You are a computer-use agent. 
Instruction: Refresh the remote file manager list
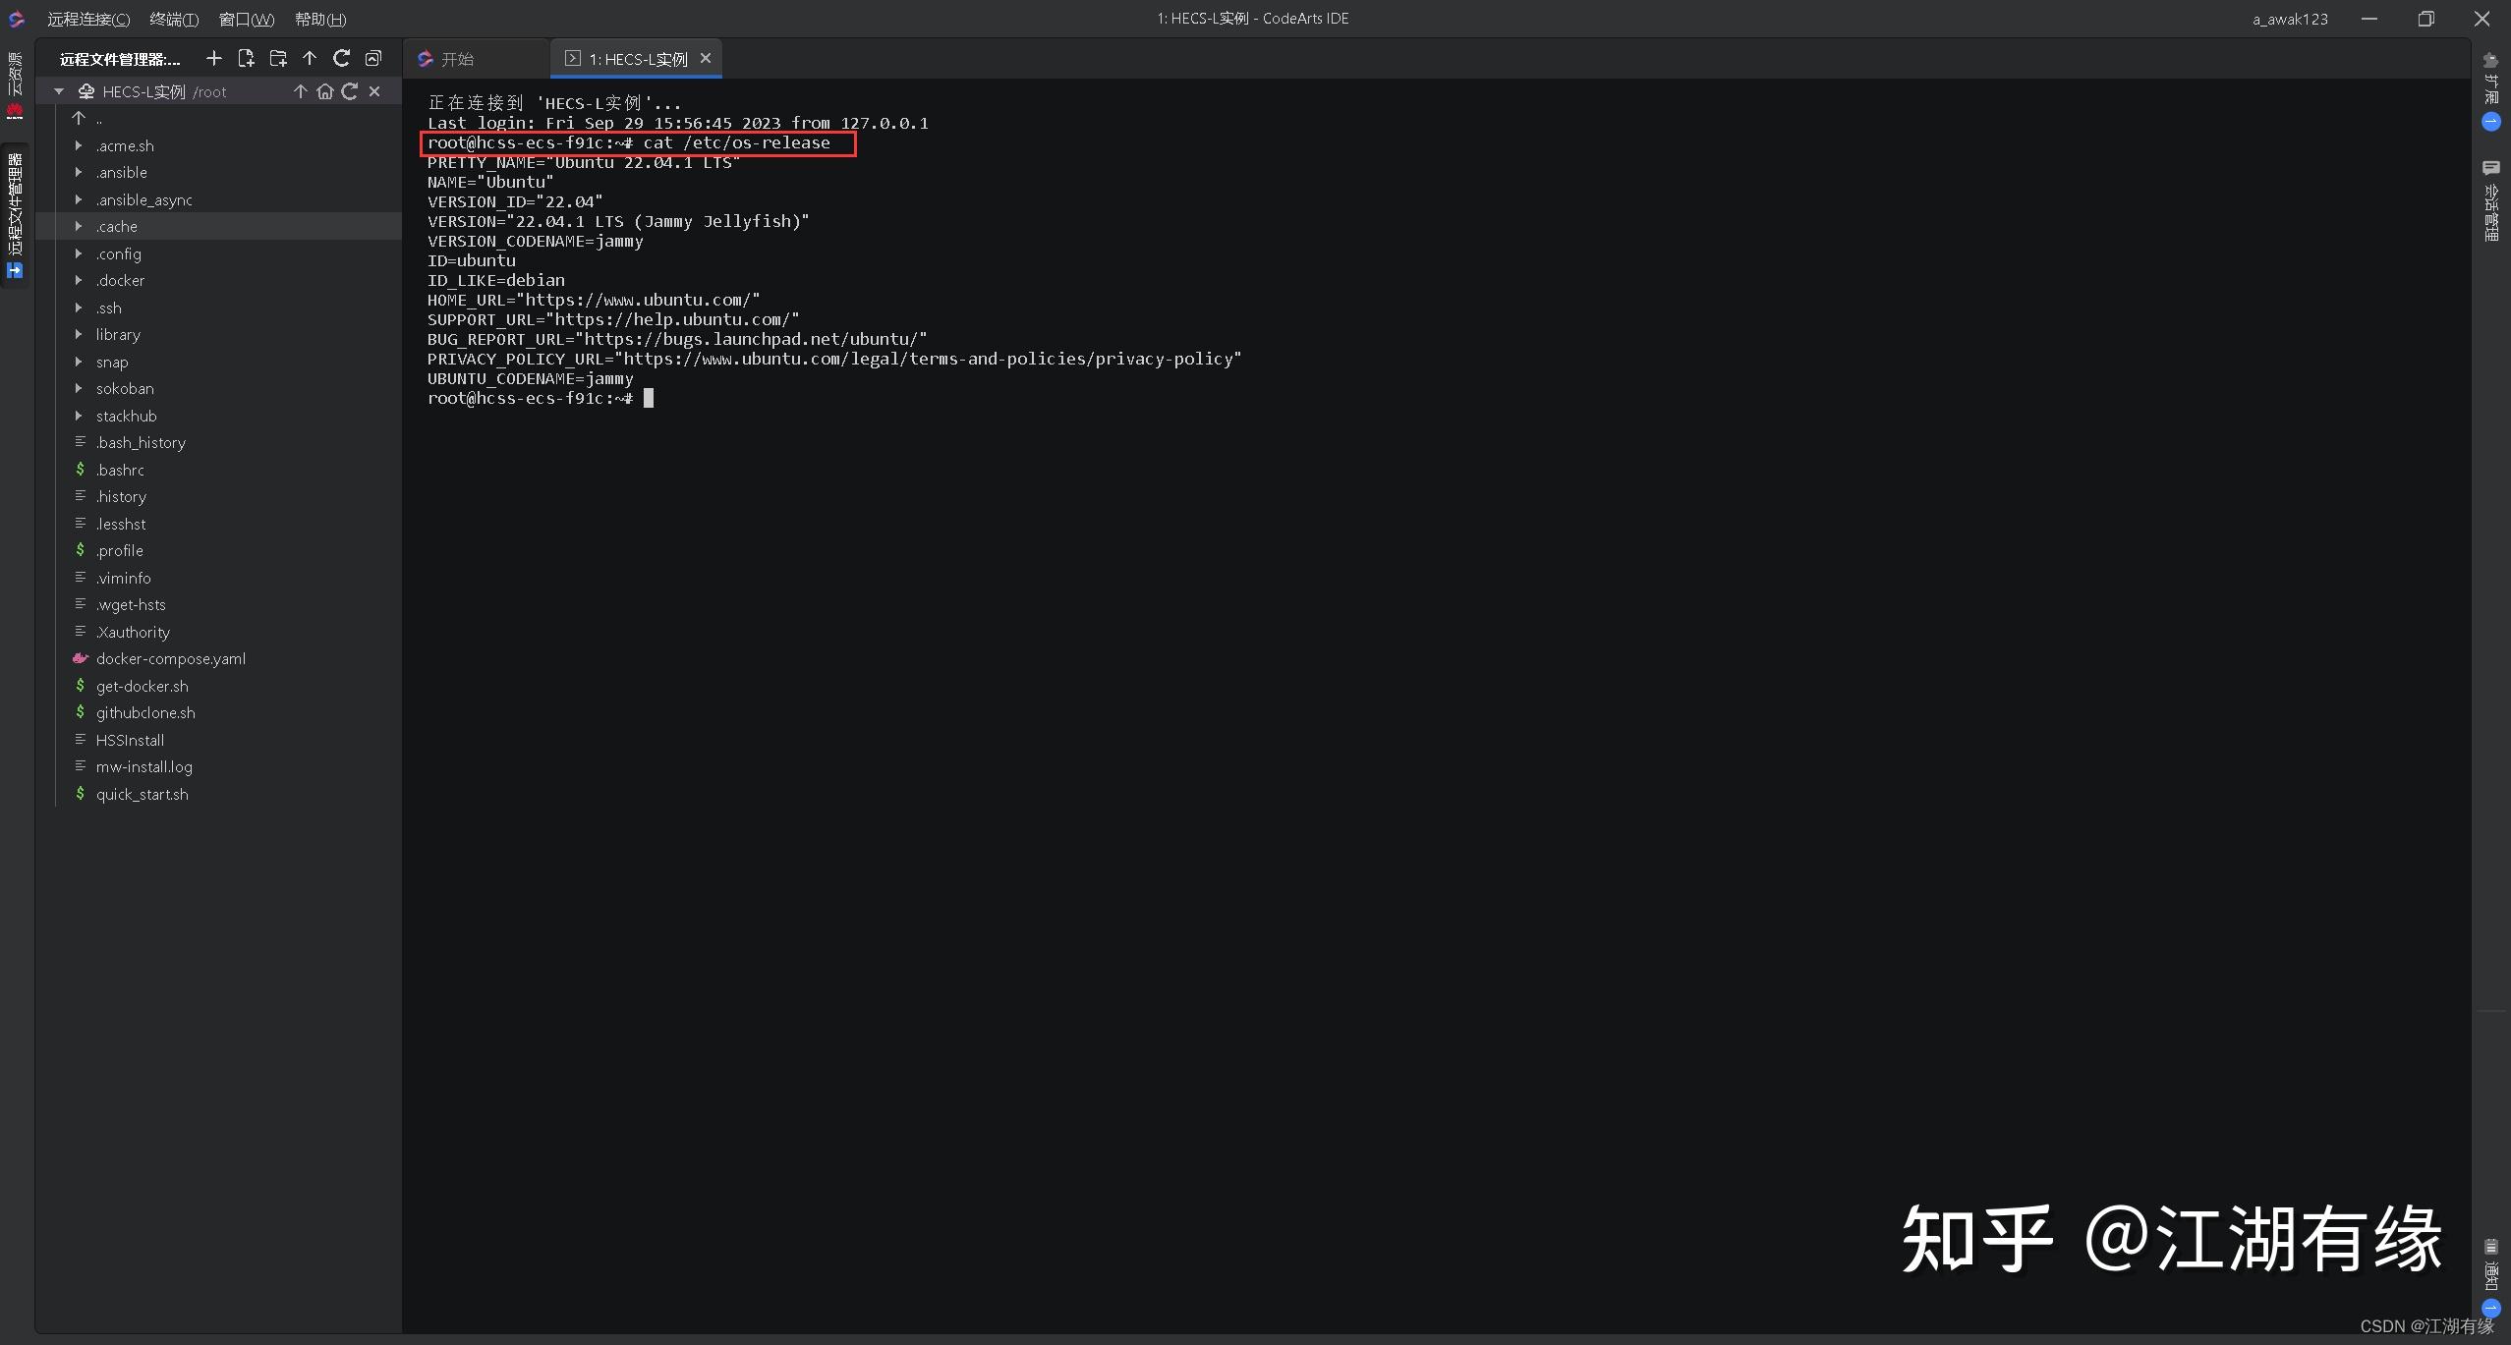tap(341, 58)
